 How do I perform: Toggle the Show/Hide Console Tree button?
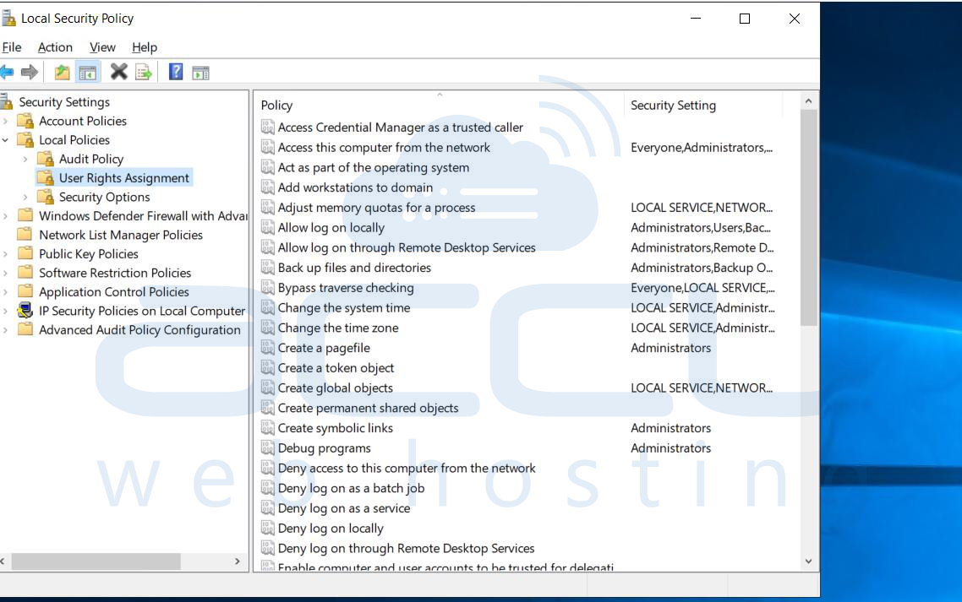(87, 73)
